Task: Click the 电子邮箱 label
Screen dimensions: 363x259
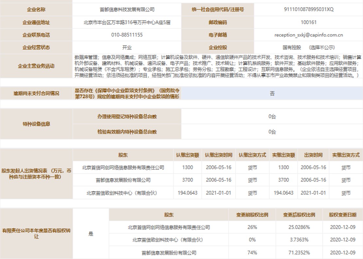Action: (218, 35)
